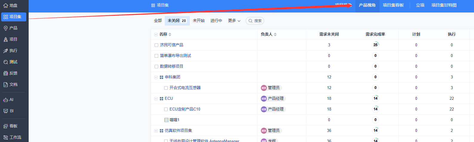Open 项目集甘特图 tab
Viewport: 474px width, 142px height.
444,5
